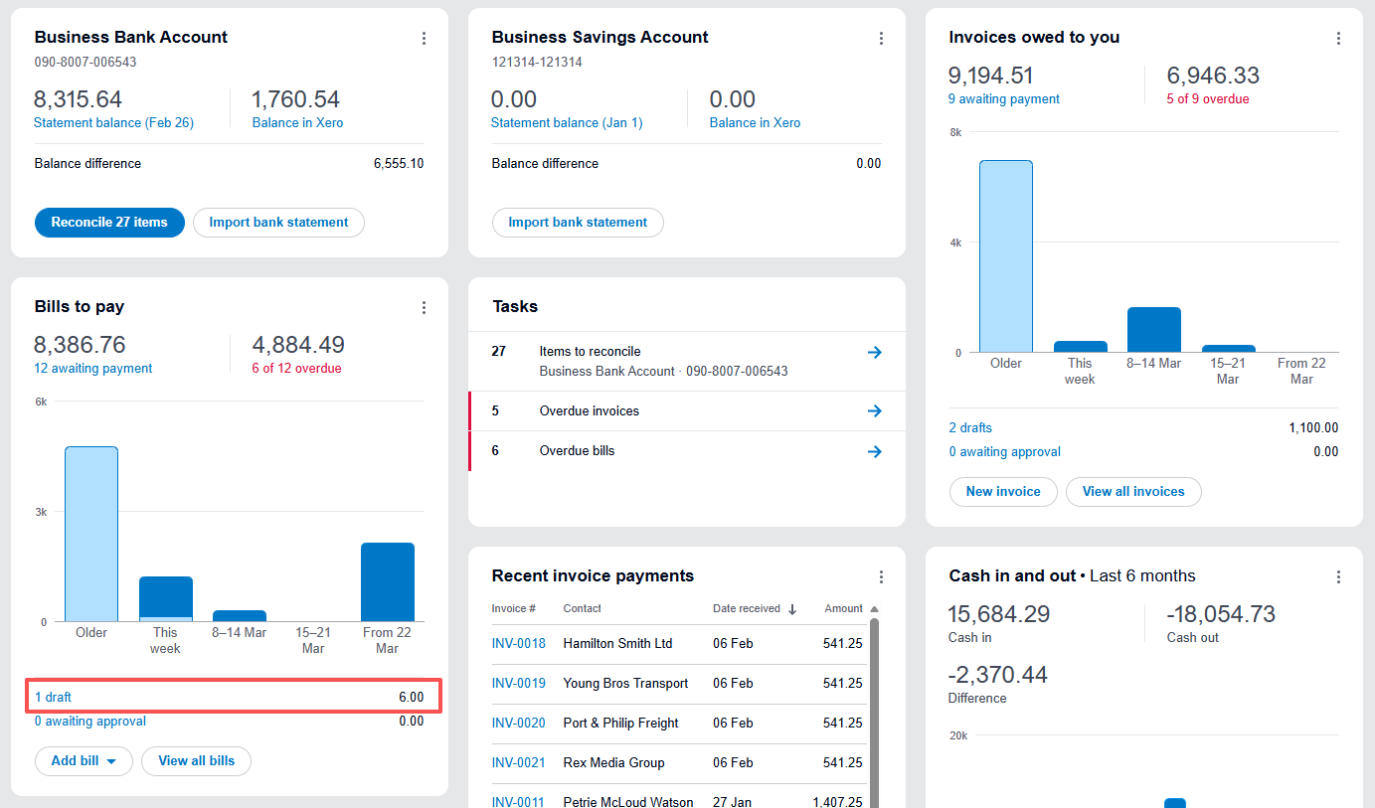Open the Invoices owed to you options menu
This screenshot has width=1375, height=808.
coord(1338,38)
